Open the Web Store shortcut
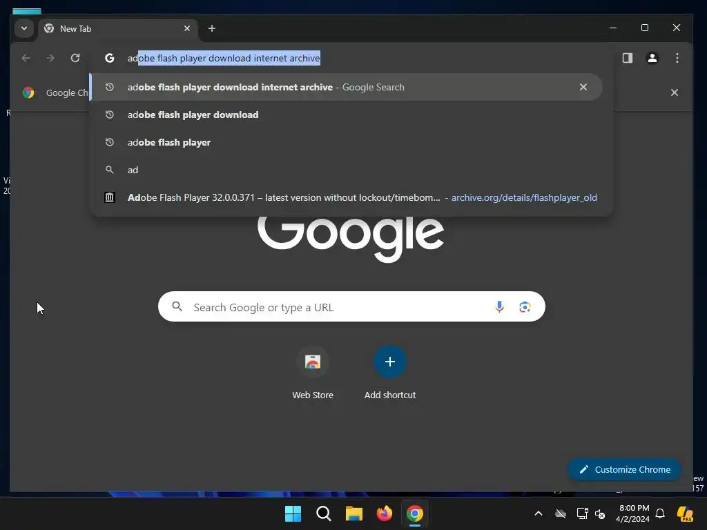Screen dimensions: 707x530 pyautogui.click(x=313, y=373)
